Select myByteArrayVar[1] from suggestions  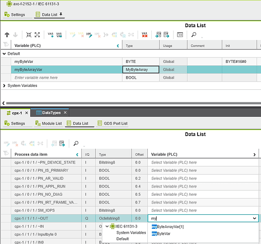pyautogui.click(x=168, y=227)
